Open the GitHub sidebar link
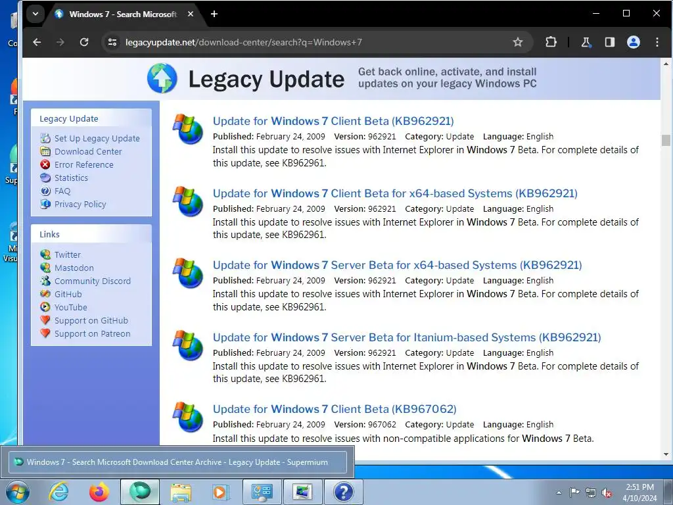The width and height of the screenshot is (673, 505). pos(68,294)
